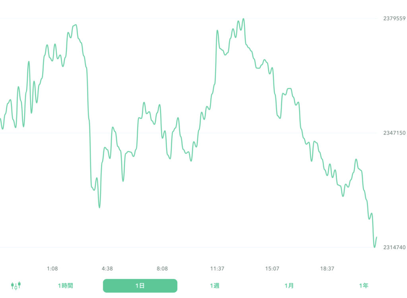Select the highlighted 1日 range button
The width and height of the screenshot is (407, 298).
pos(140,286)
